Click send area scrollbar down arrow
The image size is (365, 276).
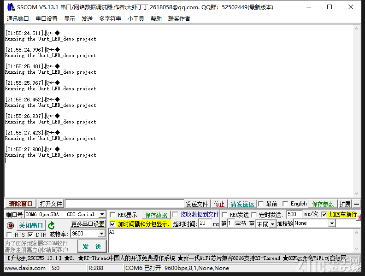pyautogui.click(x=356, y=249)
